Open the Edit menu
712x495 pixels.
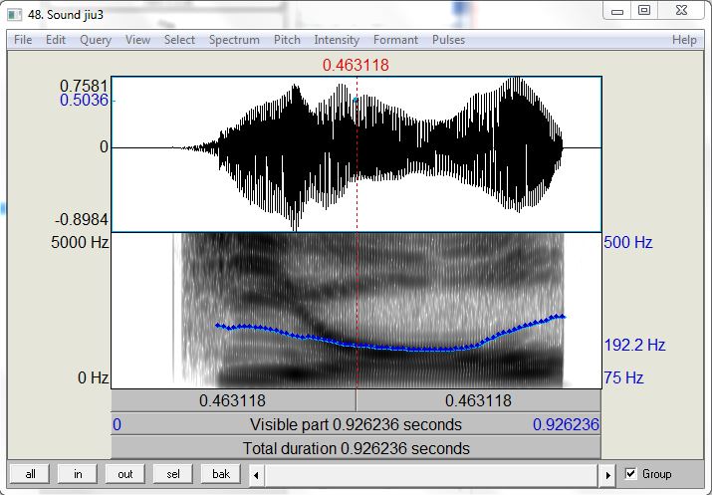56,40
